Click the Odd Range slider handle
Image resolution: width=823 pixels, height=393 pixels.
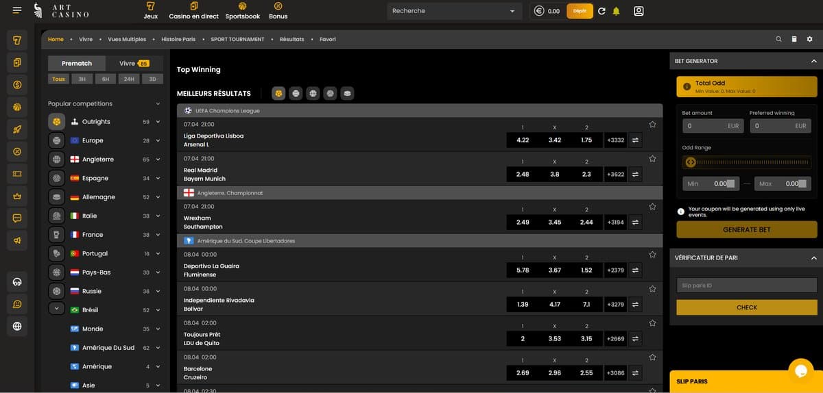(691, 162)
